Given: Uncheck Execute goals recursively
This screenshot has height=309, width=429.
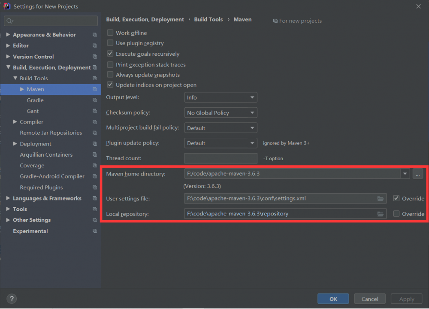Looking at the screenshot, I should 110,54.
